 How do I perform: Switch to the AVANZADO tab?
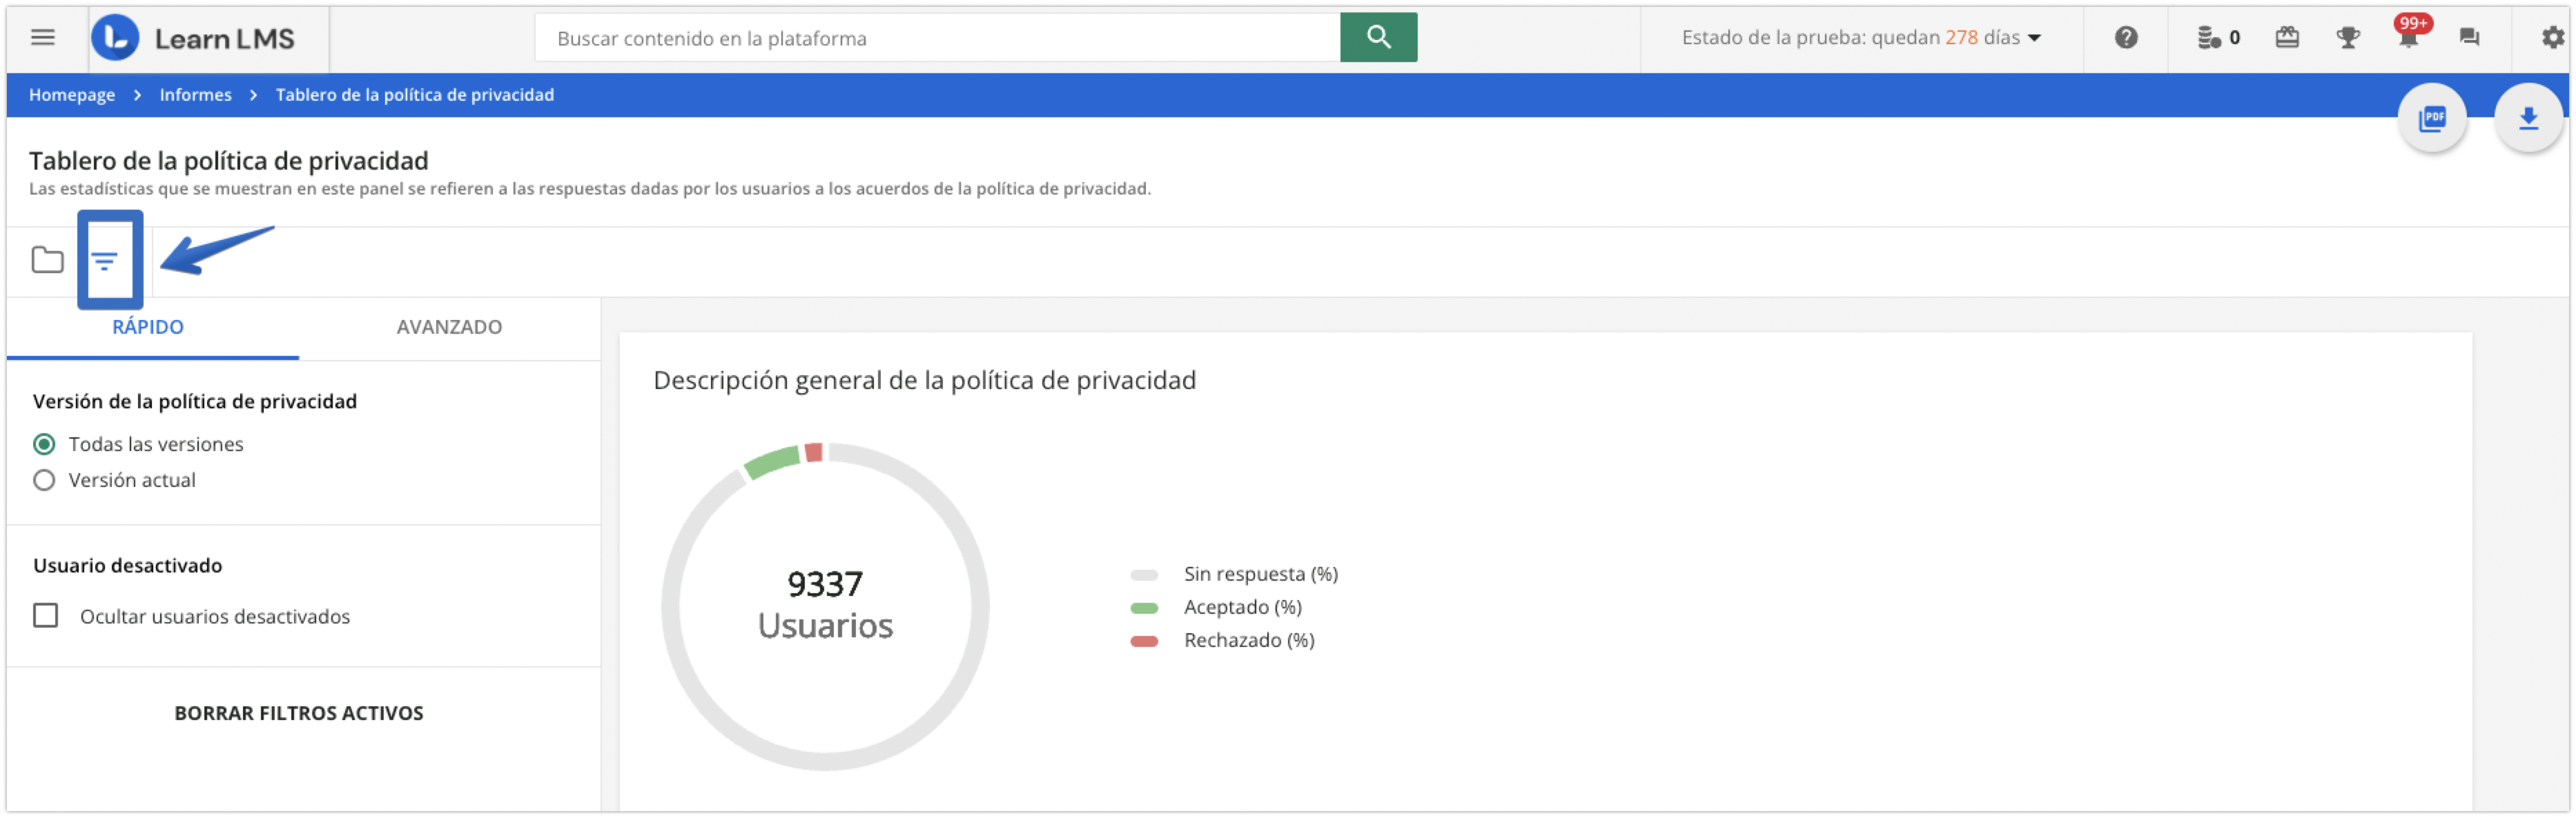(x=449, y=328)
